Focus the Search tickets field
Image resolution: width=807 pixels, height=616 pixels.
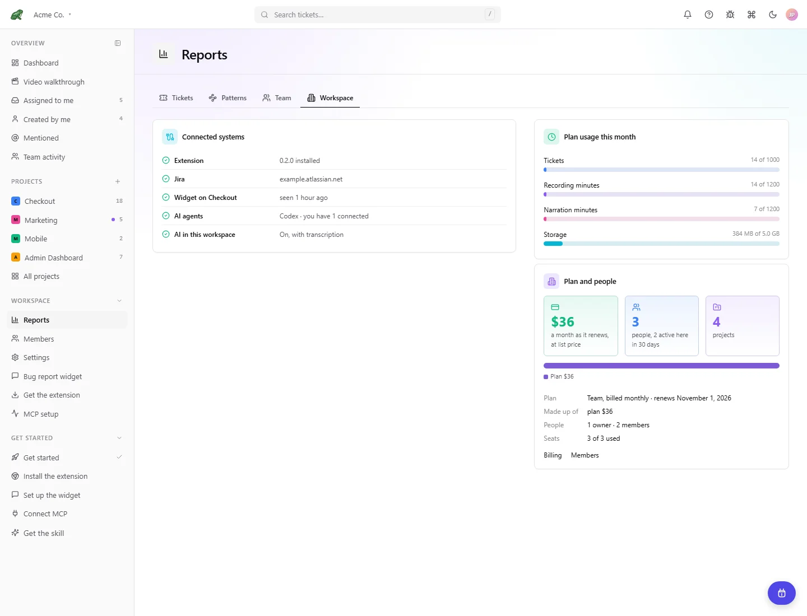point(378,15)
